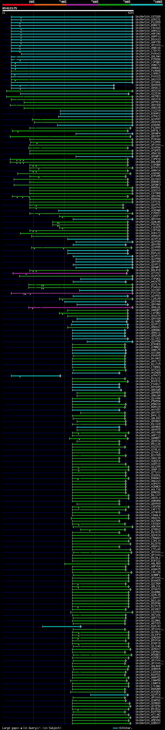Select hit label UniRef100_A9PK22
165x730 pixels.
(148, 31)
